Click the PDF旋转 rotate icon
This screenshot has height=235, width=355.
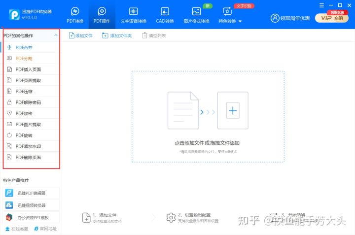9,135
